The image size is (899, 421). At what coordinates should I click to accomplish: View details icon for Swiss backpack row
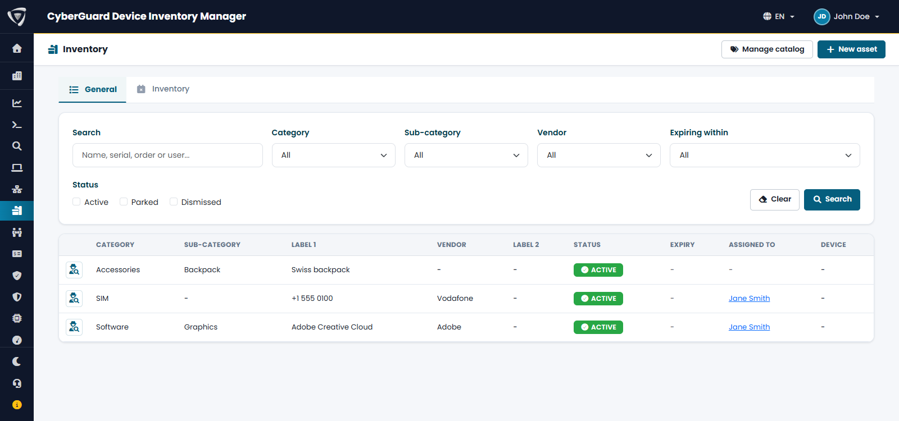pos(74,270)
